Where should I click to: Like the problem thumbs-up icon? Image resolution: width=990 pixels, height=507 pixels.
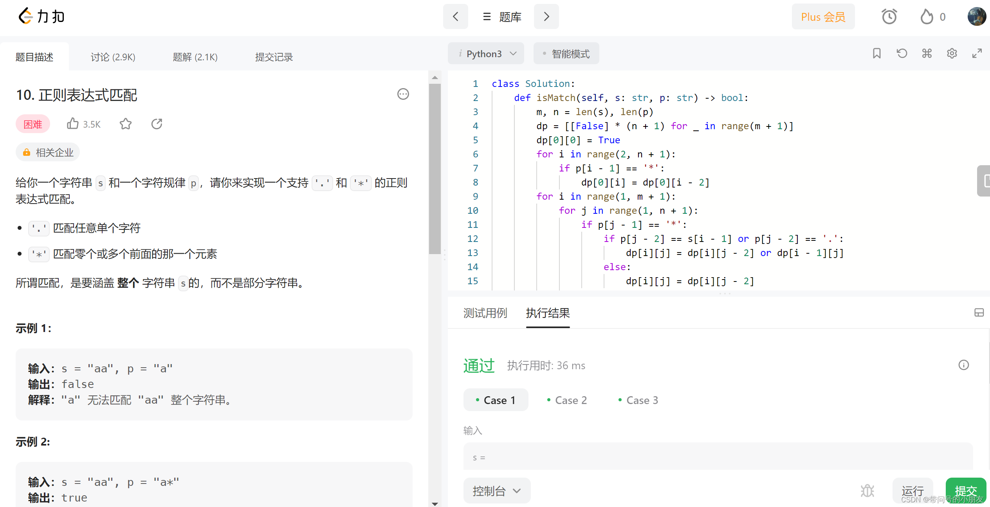point(73,124)
